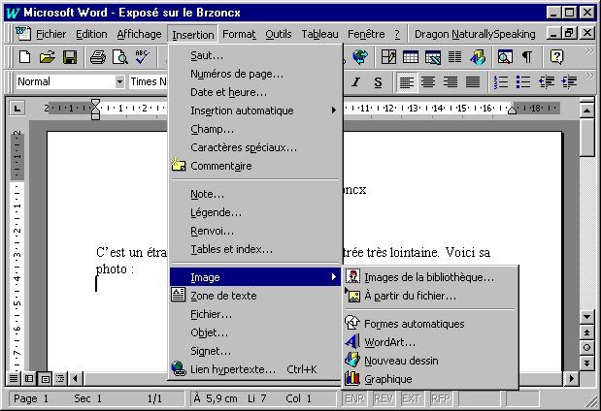Image resolution: width=601 pixels, height=411 pixels.
Task: Choose Zone de texte
Action: (x=255, y=296)
